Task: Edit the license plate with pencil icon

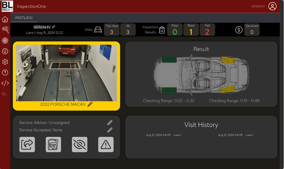Action: point(54,27)
